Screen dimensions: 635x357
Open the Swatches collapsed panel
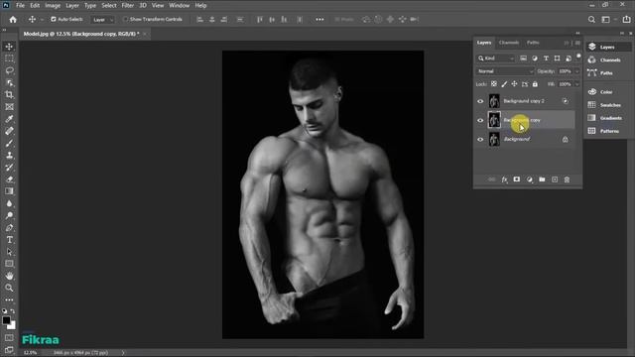(x=606, y=105)
